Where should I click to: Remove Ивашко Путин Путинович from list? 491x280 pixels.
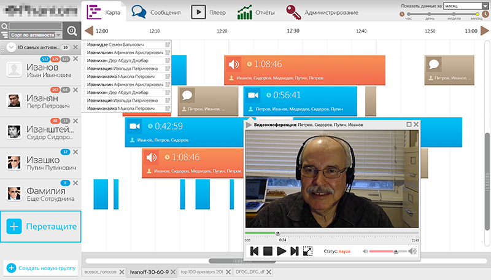click(x=75, y=152)
